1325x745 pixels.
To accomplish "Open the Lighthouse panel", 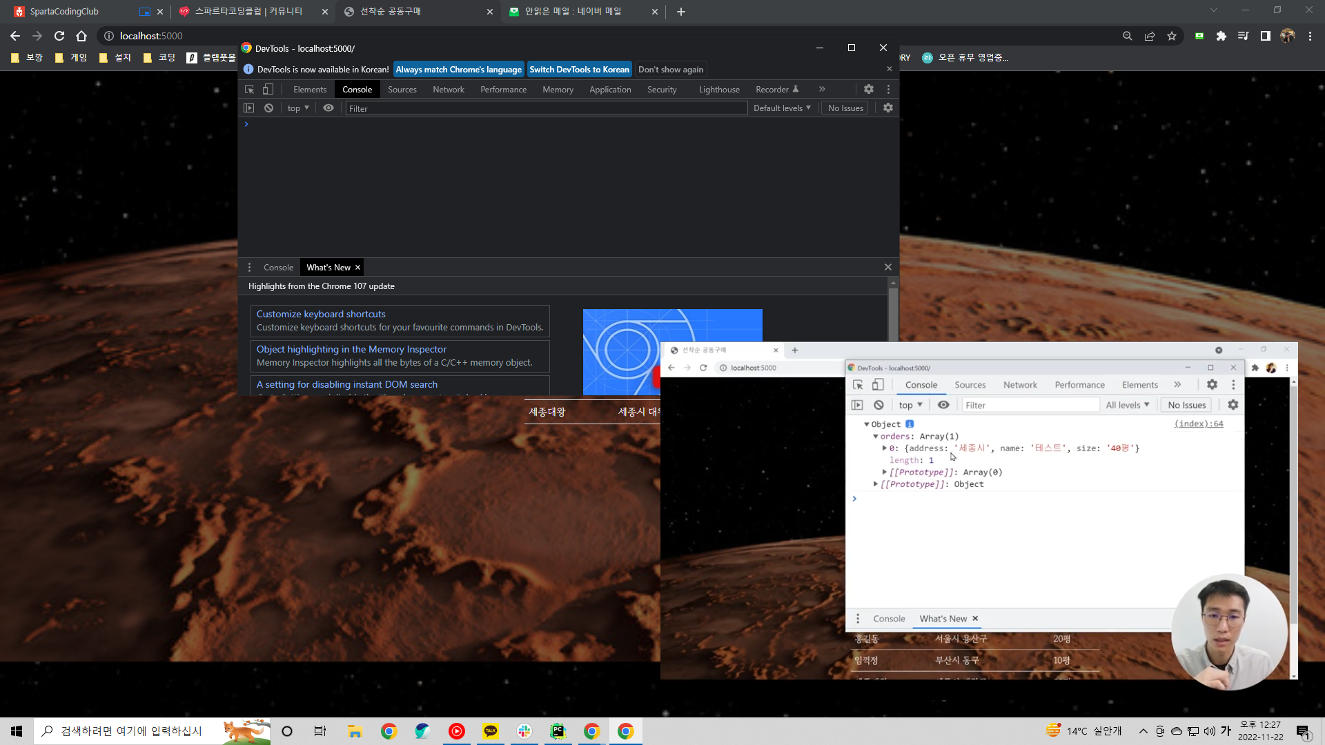I will 719,90.
